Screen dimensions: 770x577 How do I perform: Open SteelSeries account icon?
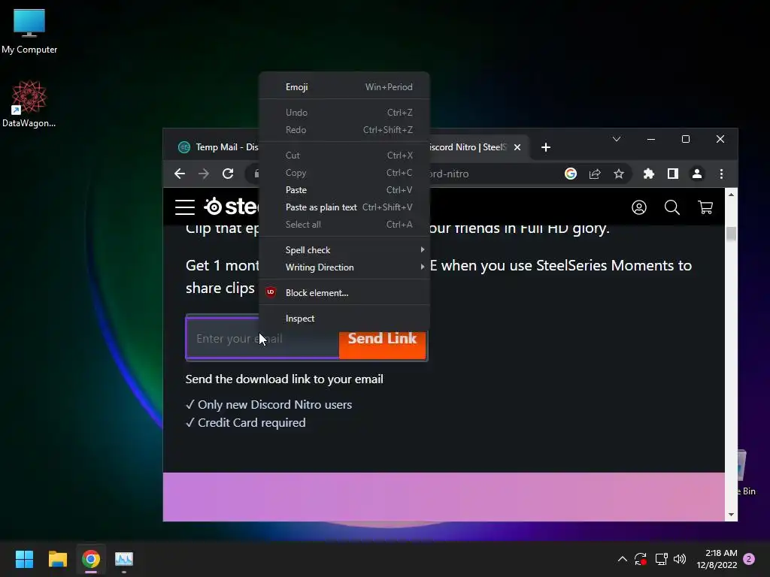pyautogui.click(x=639, y=207)
